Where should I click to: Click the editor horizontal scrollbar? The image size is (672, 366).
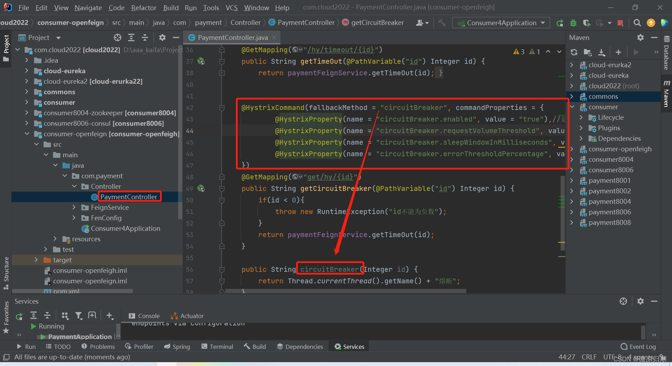click(345, 291)
